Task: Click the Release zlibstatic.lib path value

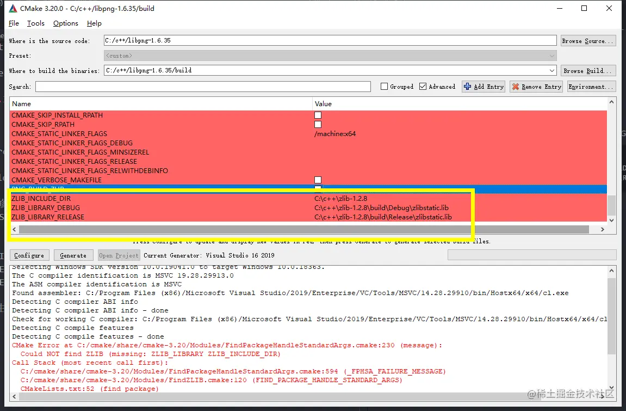Action: [383, 217]
